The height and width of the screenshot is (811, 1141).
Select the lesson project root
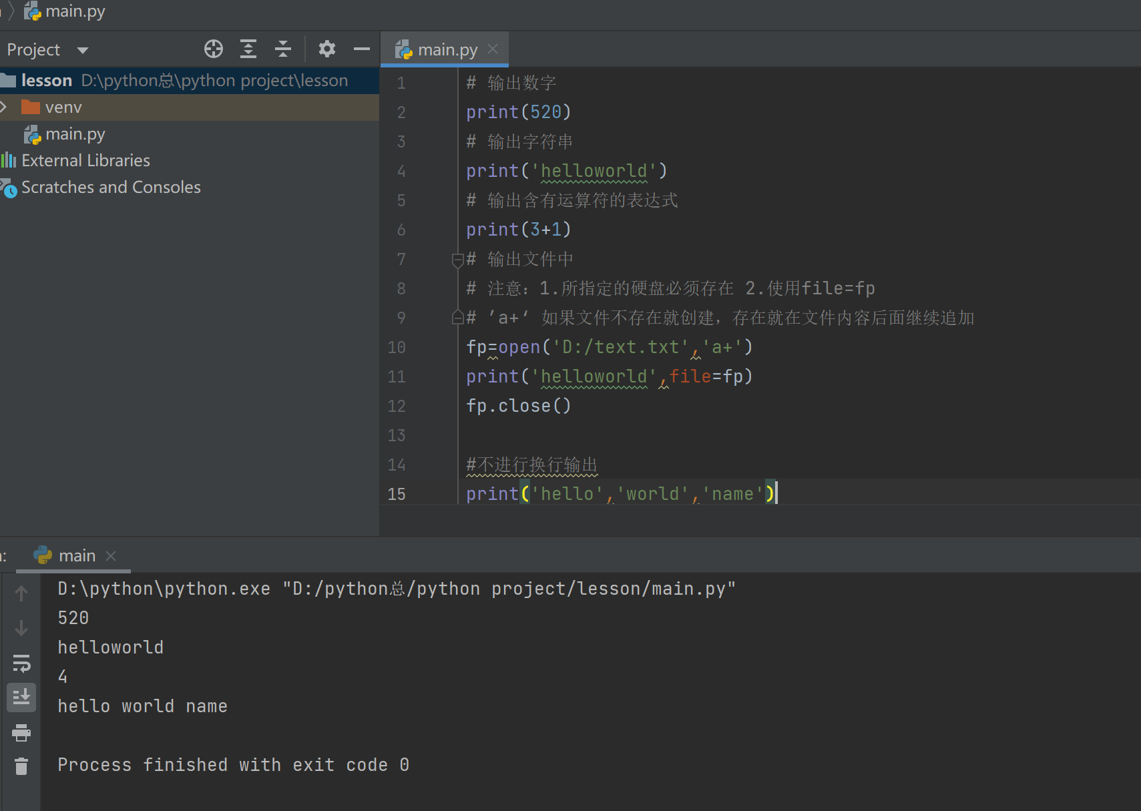click(x=190, y=80)
